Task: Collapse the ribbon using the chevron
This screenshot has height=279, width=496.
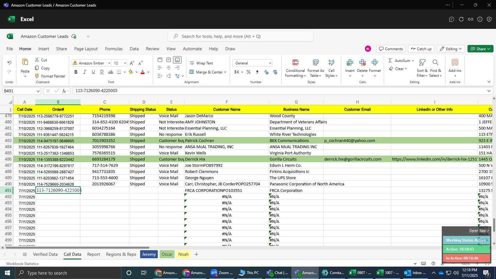Action: coord(489,82)
